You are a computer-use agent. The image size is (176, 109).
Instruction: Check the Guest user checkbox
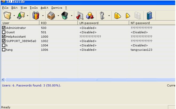(x=4, y=32)
